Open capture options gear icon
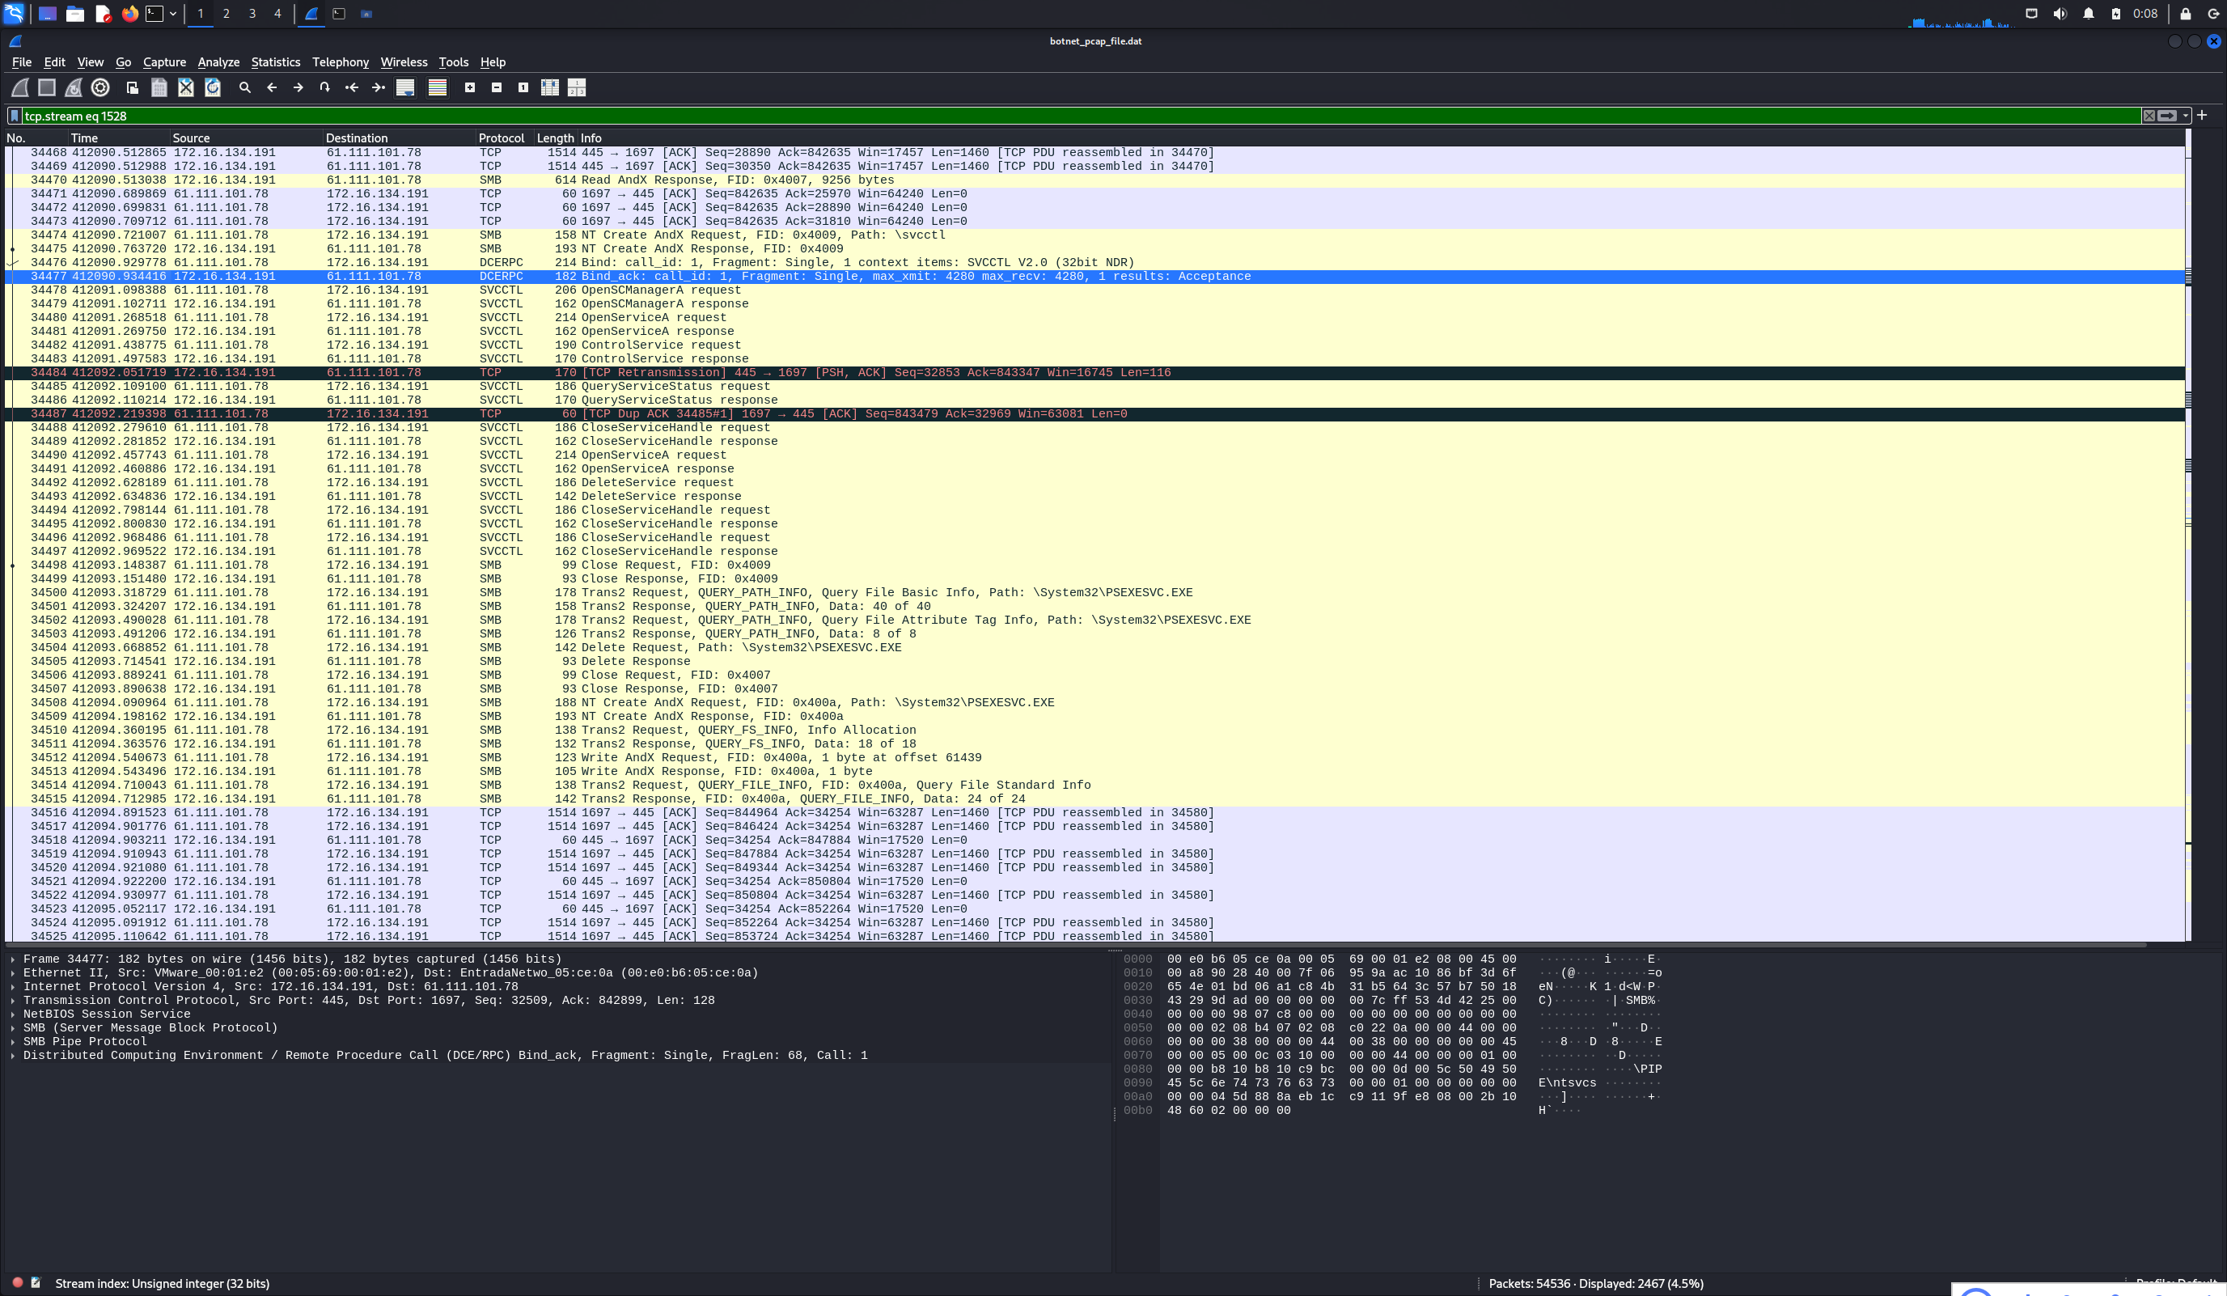The height and width of the screenshot is (1296, 2227). click(101, 87)
